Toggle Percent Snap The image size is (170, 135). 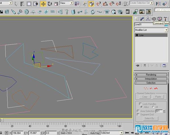[x=112, y=4]
